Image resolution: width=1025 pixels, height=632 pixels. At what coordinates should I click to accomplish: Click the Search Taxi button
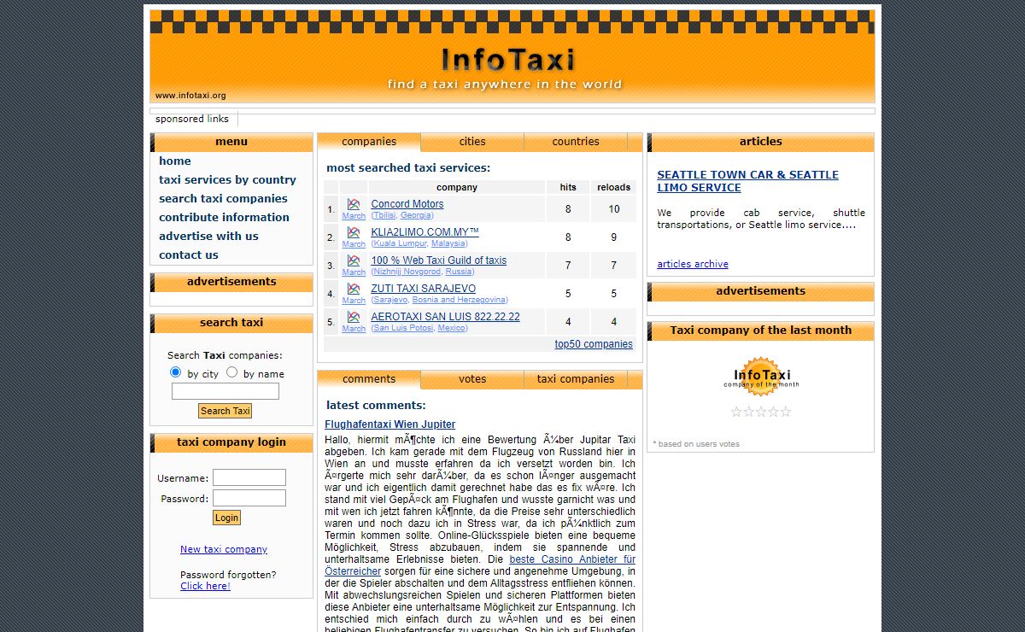[225, 411]
